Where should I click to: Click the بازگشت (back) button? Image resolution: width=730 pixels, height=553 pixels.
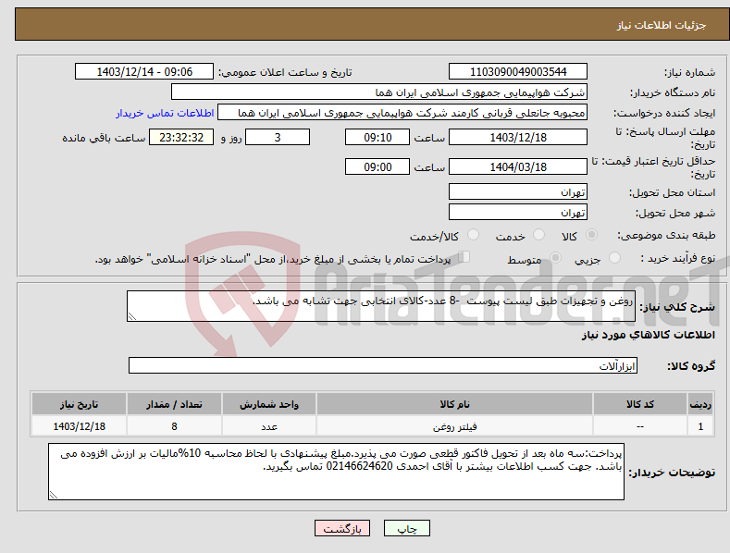click(x=342, y=528)
